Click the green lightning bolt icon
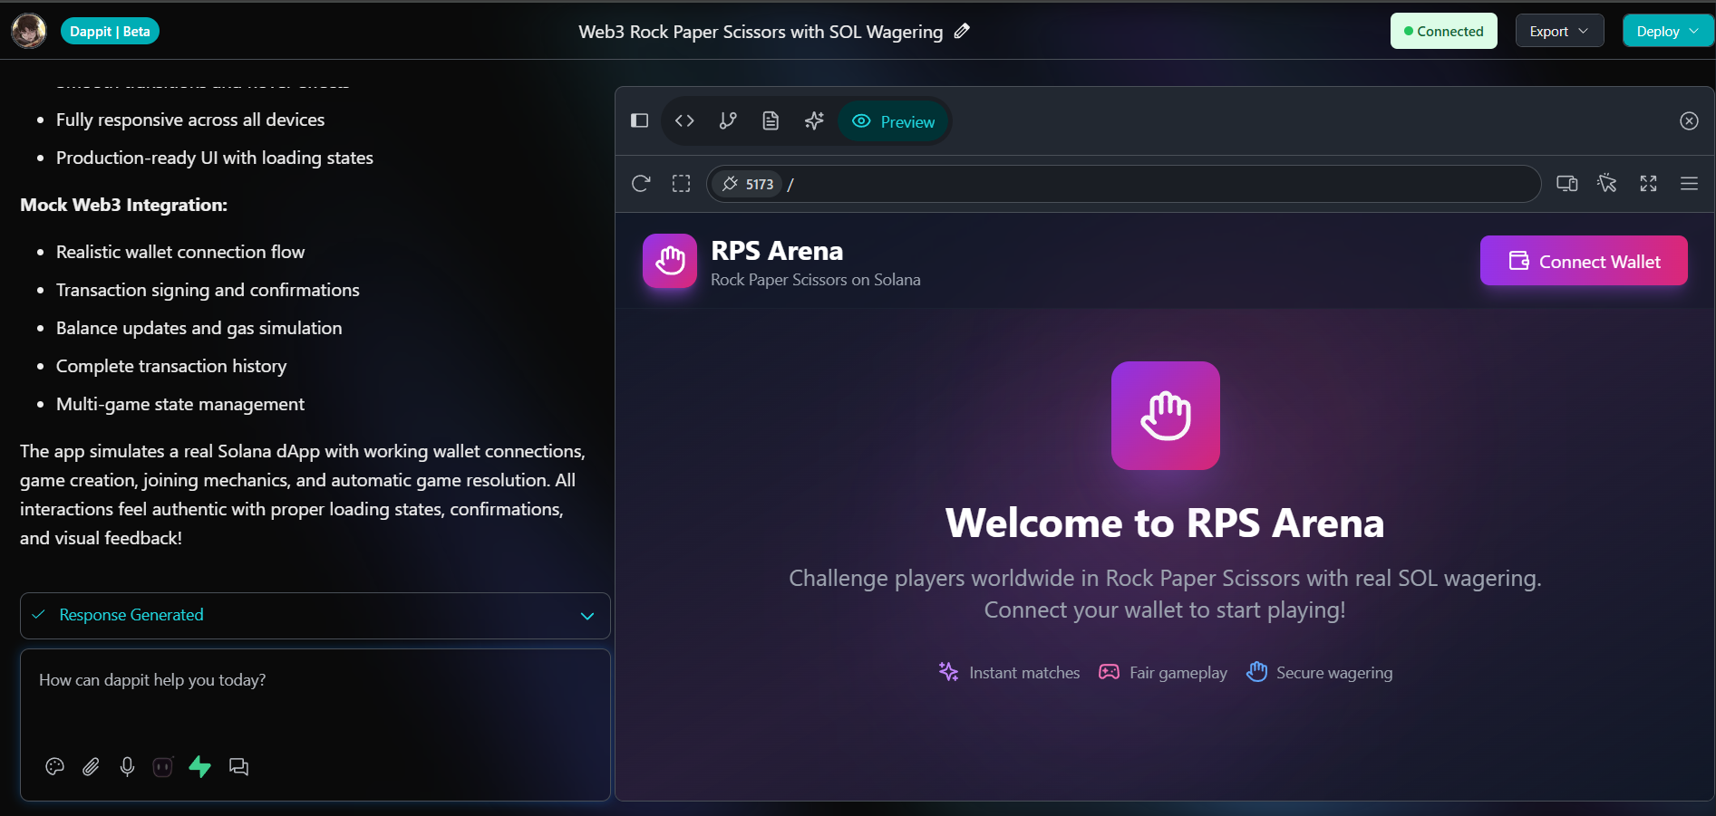Image resolution: width=1716 pixels, height=816 pixels. click(199, 767)
